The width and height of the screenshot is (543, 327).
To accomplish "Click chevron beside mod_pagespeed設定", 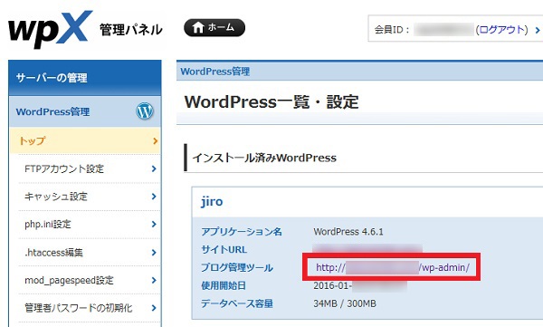I will click(154, 280).
